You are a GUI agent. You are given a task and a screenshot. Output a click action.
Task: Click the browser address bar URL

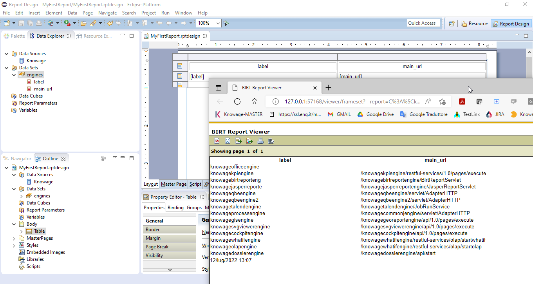(352, 101)
